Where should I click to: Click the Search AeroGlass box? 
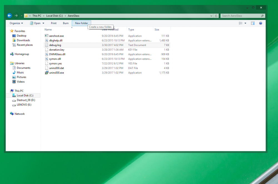coord(241,16)
